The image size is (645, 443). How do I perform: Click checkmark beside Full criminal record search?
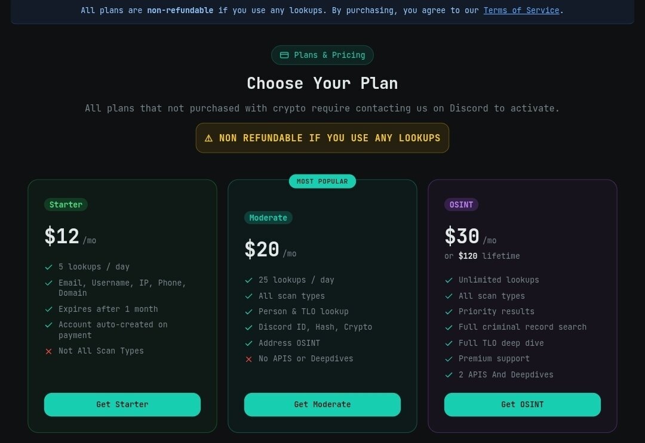(449, 327)
